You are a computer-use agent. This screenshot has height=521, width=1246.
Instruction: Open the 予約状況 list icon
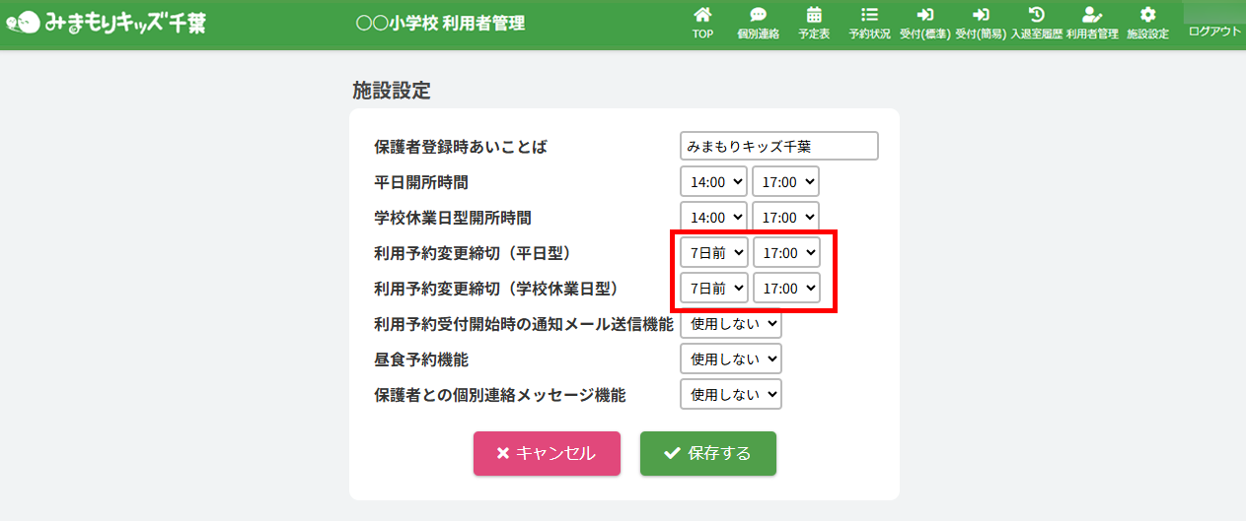[x=869, y=16]
